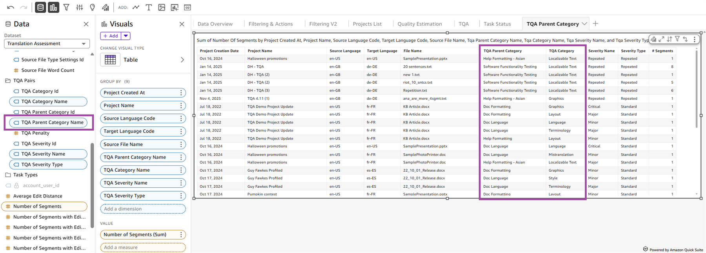This screenshot has width=706, height=253.
Task: Add an image using the picture icon
Action: (x=162, y=7)
